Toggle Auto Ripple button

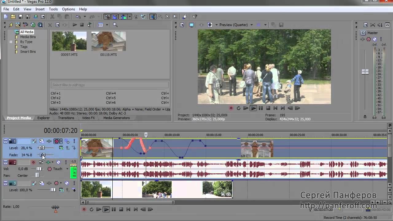click(x=123, y=17)
